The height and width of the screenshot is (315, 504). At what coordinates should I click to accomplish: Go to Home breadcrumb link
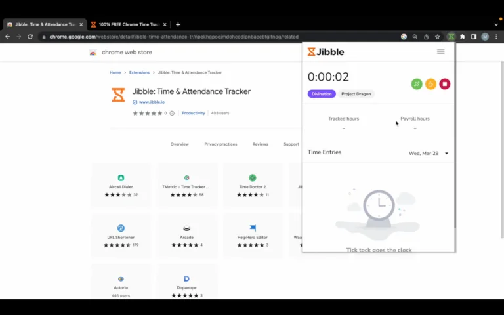pos(115,72)
